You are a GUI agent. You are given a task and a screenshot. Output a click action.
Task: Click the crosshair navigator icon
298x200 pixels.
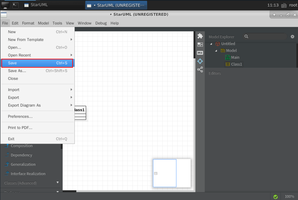pos(200,61)
